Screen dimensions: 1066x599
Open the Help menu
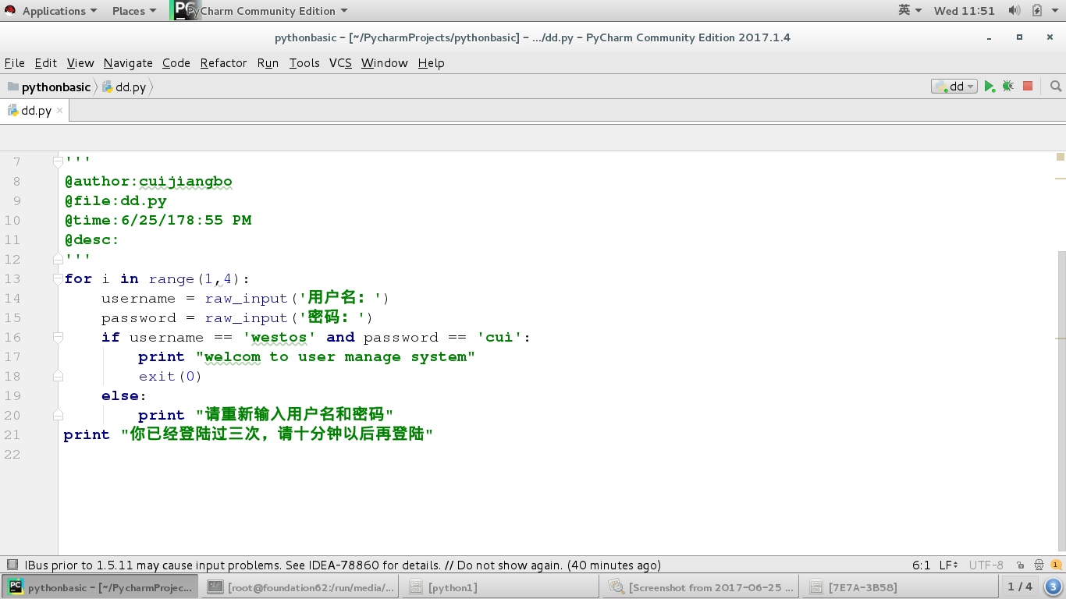(x=431, y=63)
